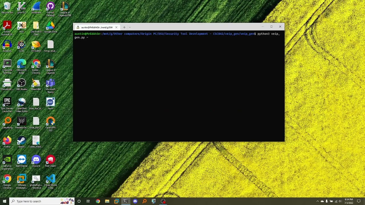Open GeForce Experience desktop icon
This screenshot has height=205, width=365.
7,163
